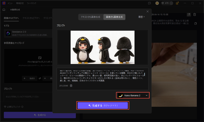The image size is (204, 122).
Task: Open the user account avatar icon
Action: point(177,3)
